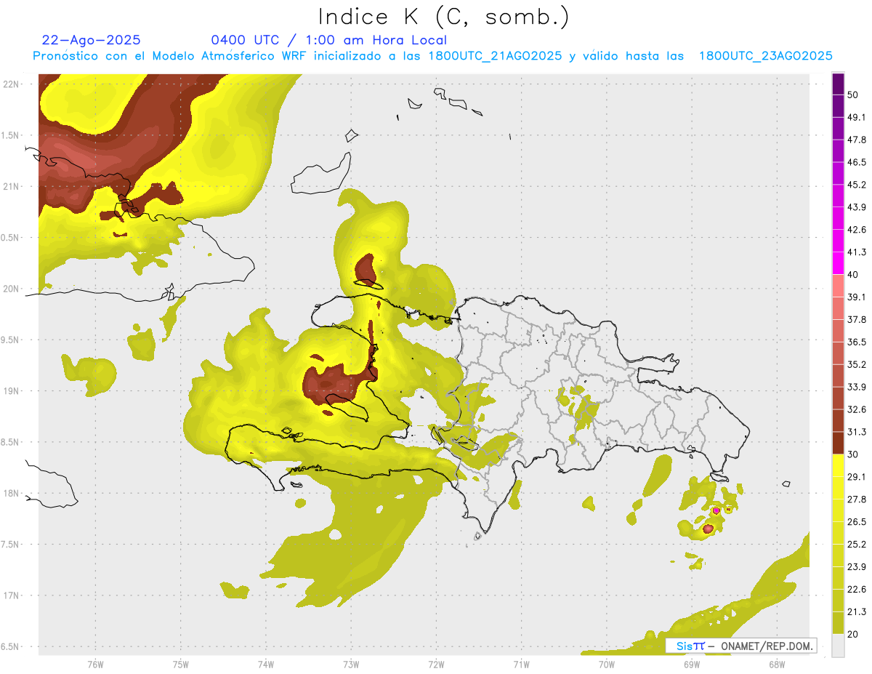
Task: Click the legend value '33.9'
Action: (857, 387)
